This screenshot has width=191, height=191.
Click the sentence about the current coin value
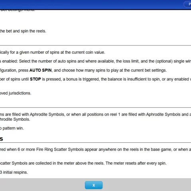point(53,52)
